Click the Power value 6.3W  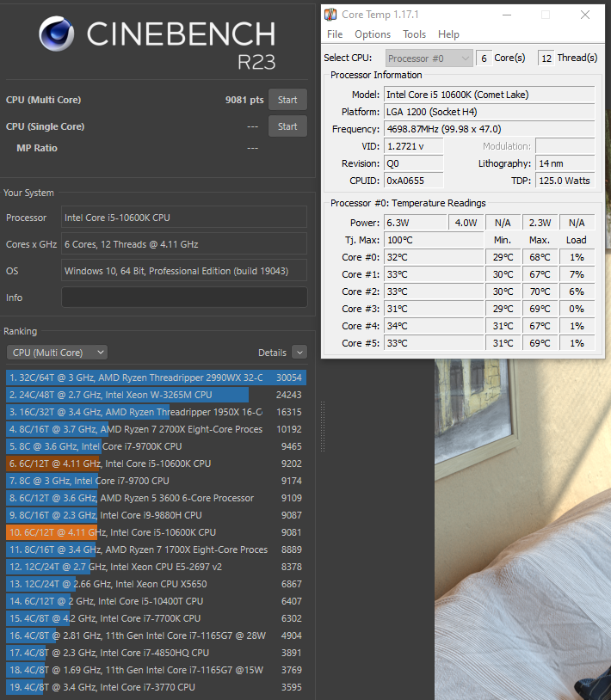pyautogui.click(x=416, y=223)
